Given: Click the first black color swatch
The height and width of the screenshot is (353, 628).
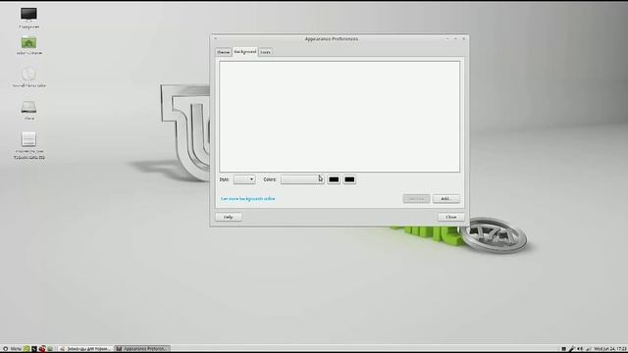Looking at the screenshot, I should [x=334, y=179].
